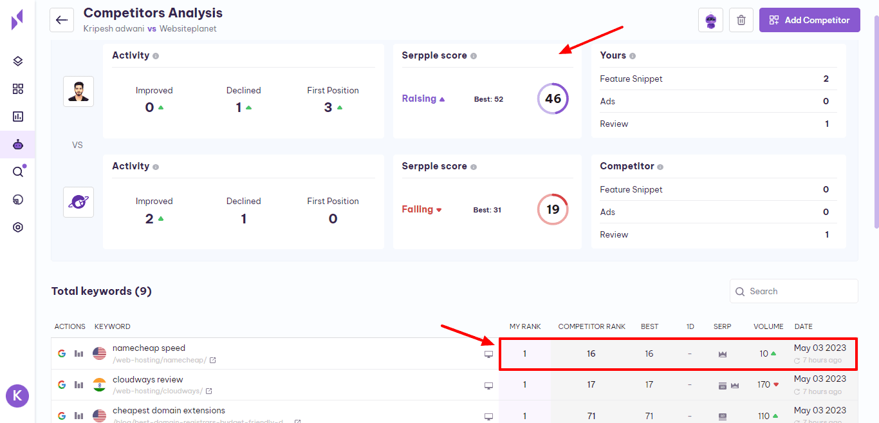Image resolution: width=879 pixels, height=423 pixels.
Task: Sort by COMPETITOR RANK column header
Action: (591, 326)
